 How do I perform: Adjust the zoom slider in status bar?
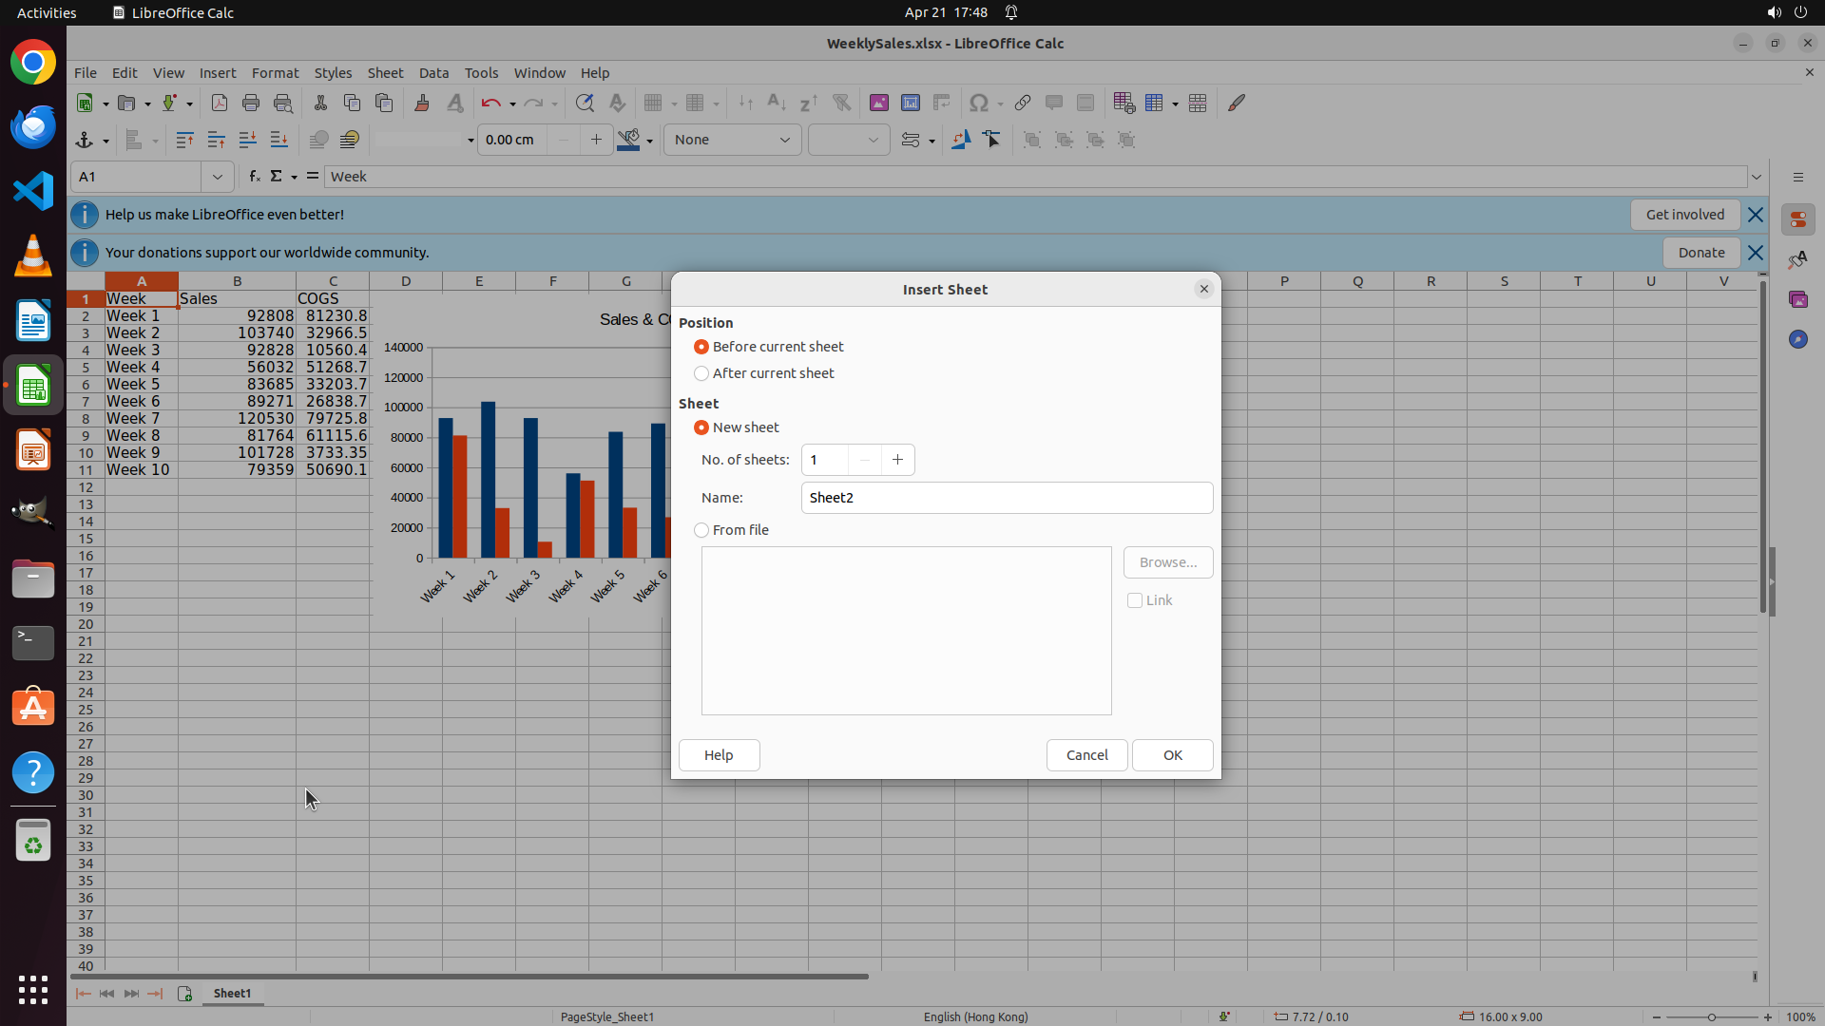(x=1712, y=1016)
